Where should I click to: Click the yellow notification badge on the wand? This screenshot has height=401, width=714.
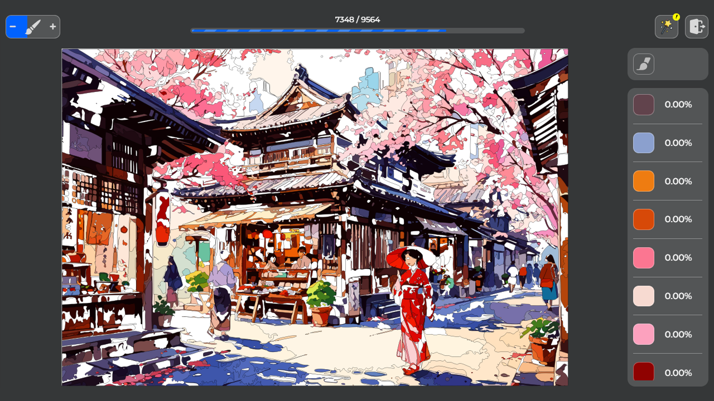click(x=676, y=17)
